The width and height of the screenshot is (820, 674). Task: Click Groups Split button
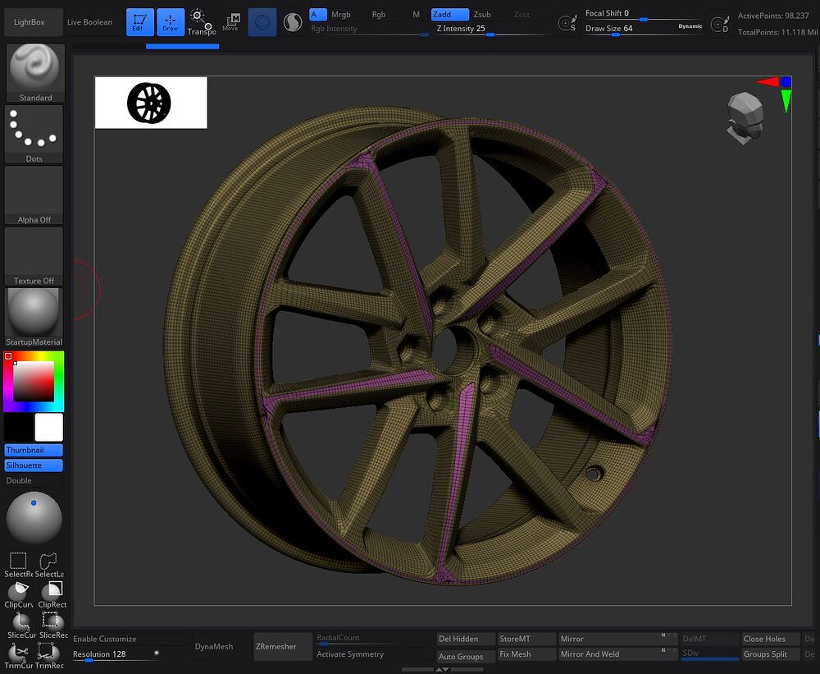[771, 654]
